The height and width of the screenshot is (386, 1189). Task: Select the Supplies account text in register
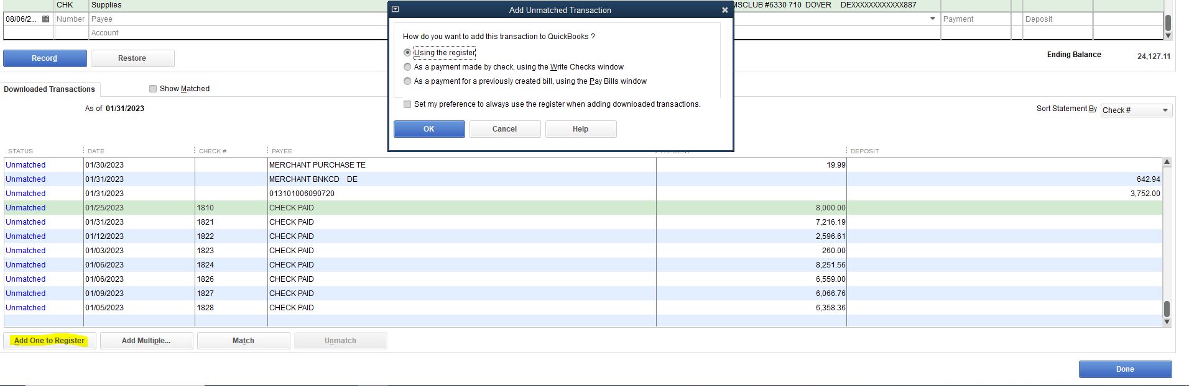tap(106, 5)
